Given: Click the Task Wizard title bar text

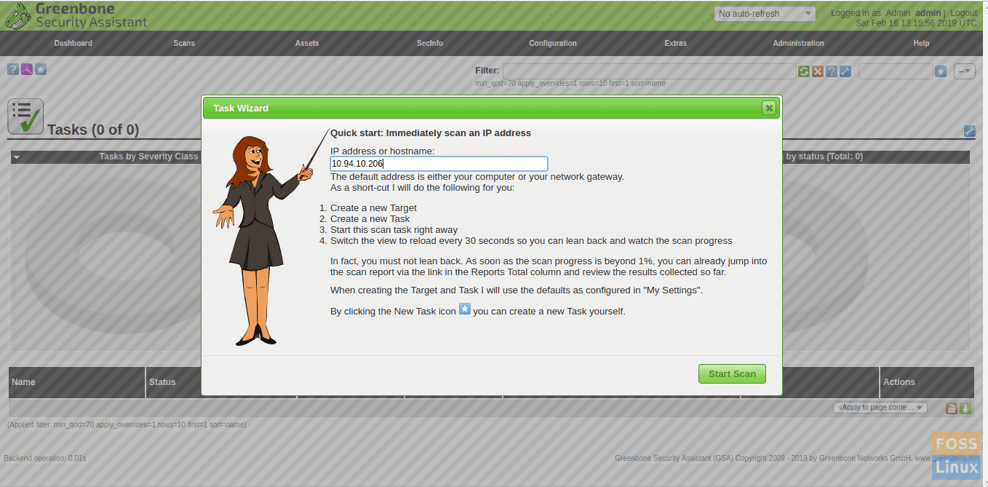Looking at the screenshot, I should (x=241, y=108).
